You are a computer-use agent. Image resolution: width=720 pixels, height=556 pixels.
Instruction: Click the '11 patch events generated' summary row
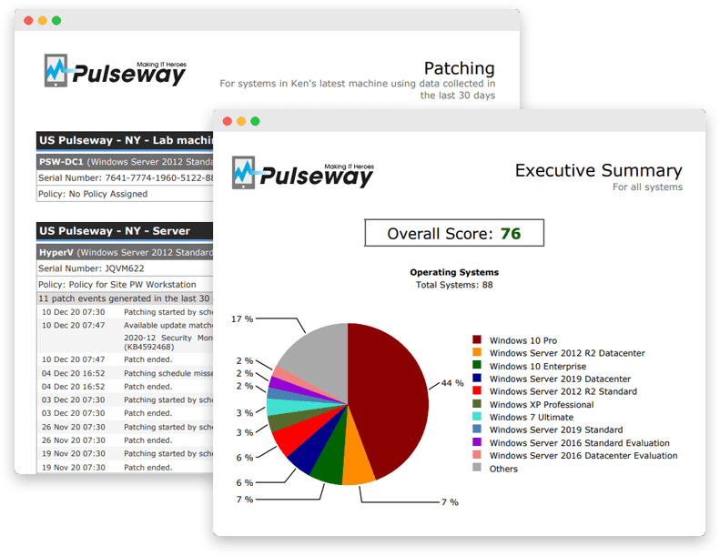pos(125,298)
